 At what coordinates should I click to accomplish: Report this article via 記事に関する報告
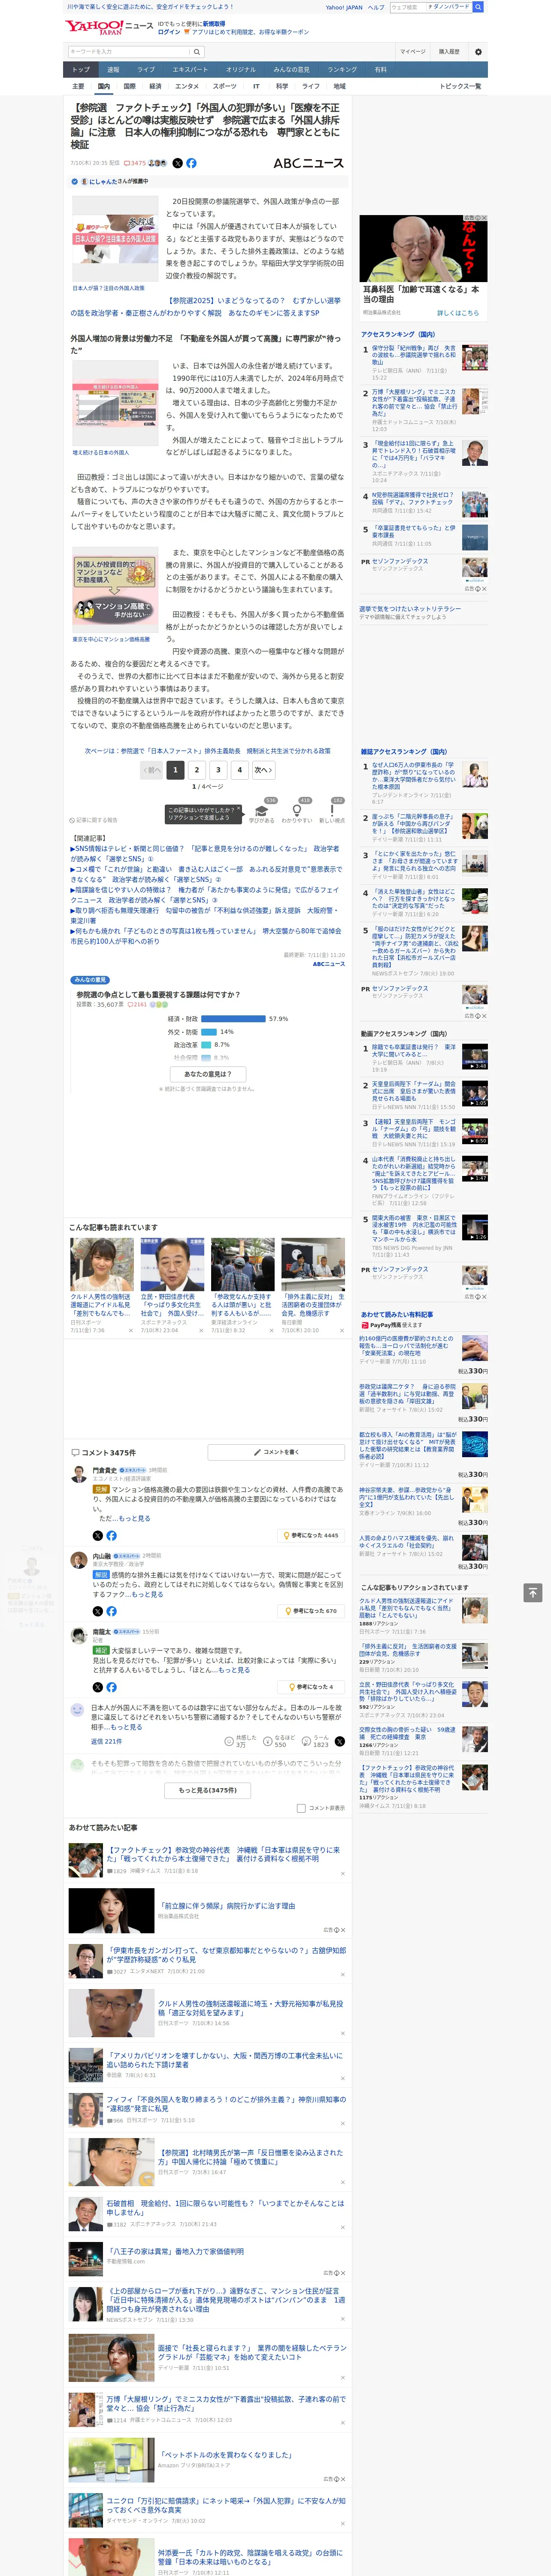93,820
